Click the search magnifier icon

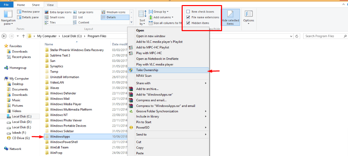point(345,36)
